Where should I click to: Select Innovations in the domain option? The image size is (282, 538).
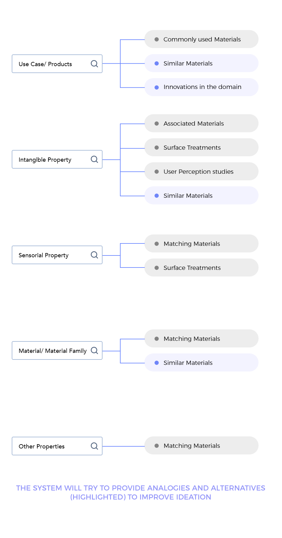(201, 87)
